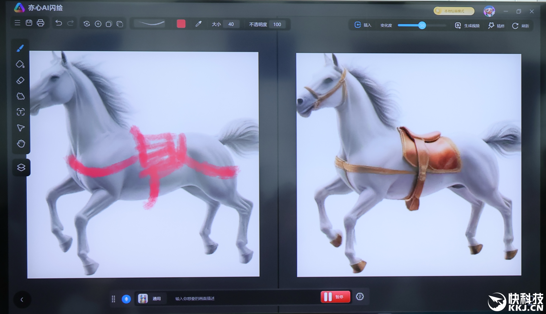Open the hamburger menu
The width and height of the screenshot is (546, 314).
[x=17, y=23]
